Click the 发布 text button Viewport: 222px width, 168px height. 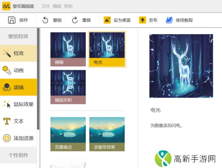pos(153,20)
